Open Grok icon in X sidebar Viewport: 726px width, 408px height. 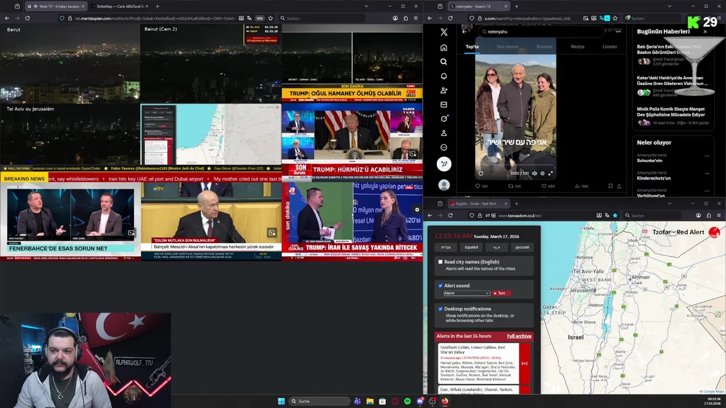[x=444, y=118]
